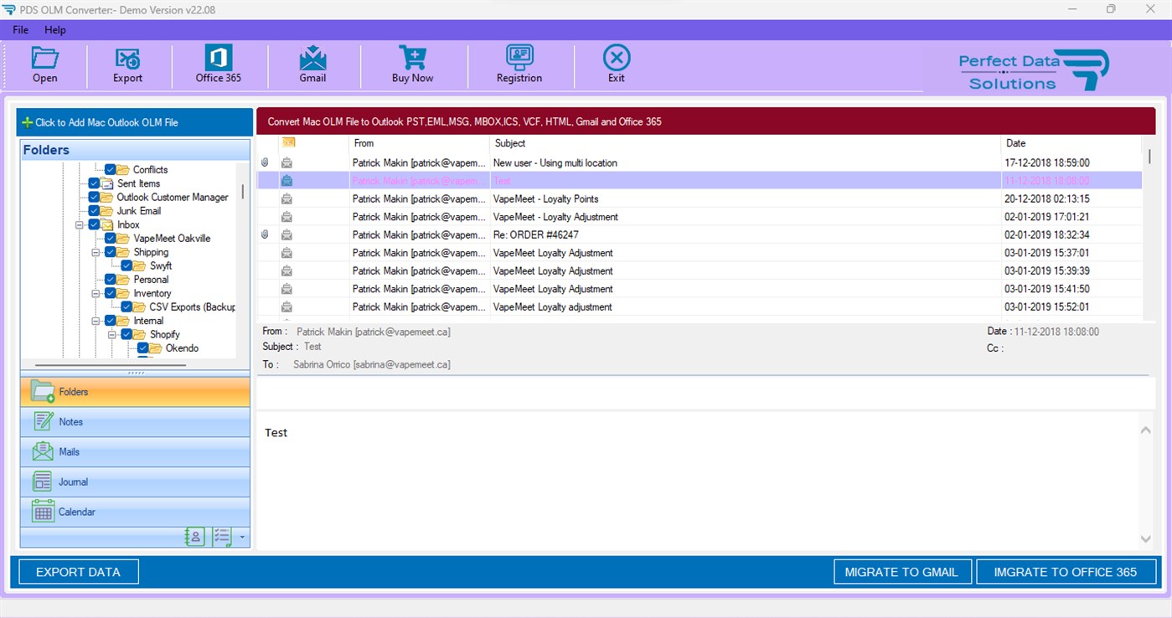Switch to the Mails panel tab
Screen dimensions: 1172x618
[134, 451]
